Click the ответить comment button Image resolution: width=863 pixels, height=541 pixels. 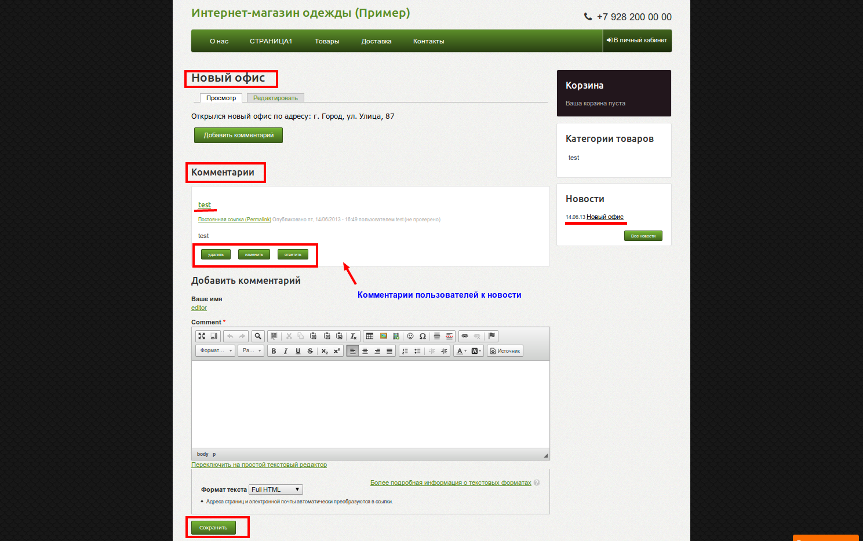[293, 254]
